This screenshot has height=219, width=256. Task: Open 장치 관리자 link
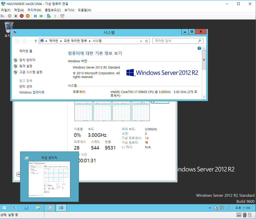27,60
